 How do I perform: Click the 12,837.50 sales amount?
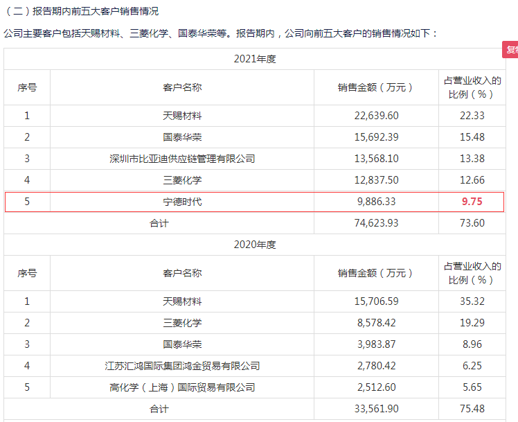pos(376,180)
